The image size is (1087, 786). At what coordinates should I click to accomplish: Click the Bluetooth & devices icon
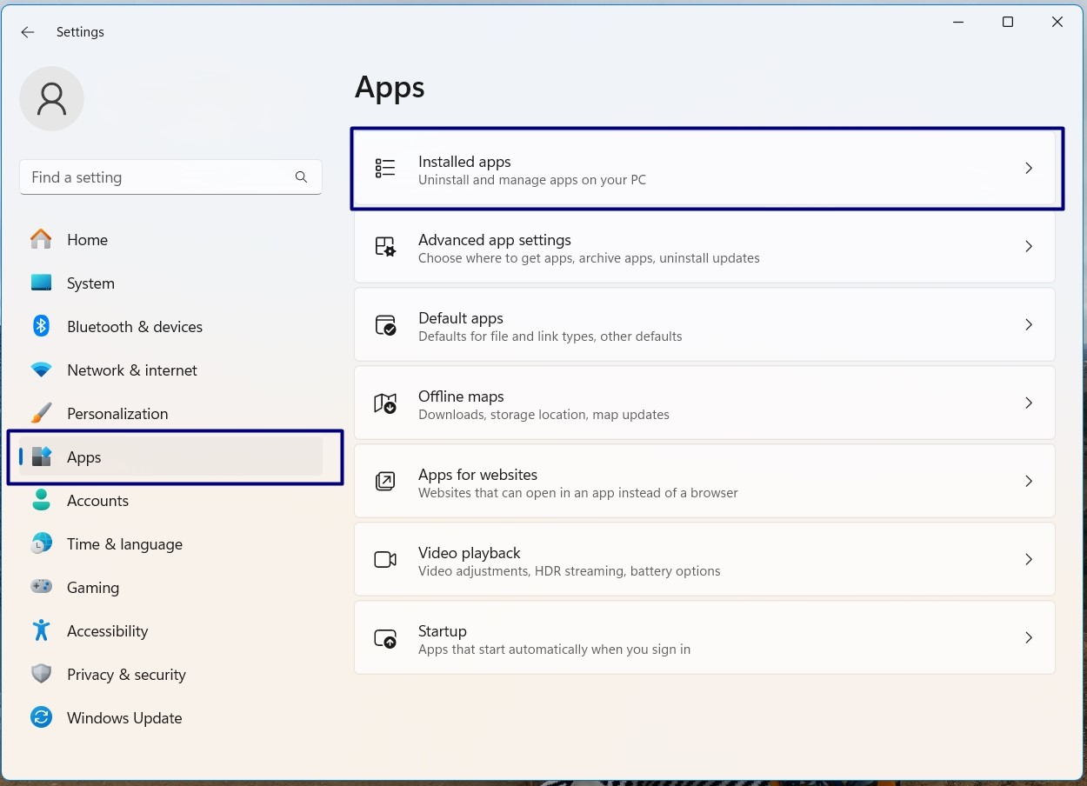point(41,326)
